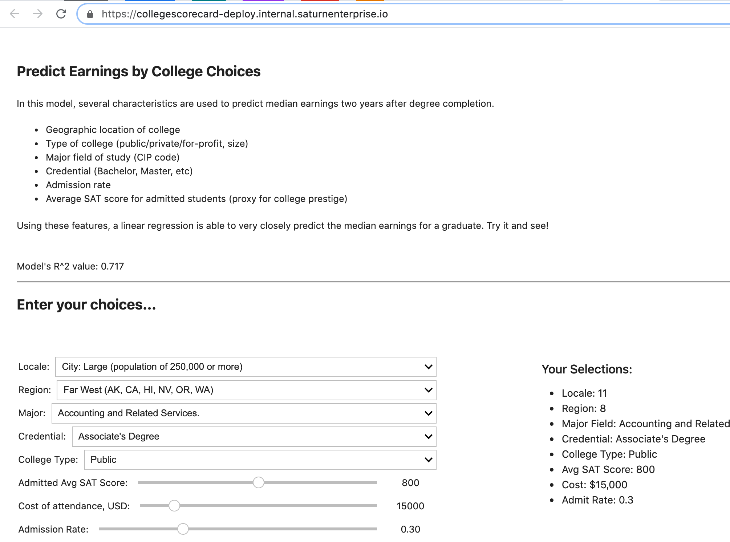Click the browser back arrow

15,14
